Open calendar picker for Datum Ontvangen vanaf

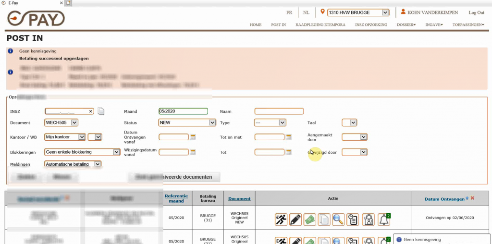[193, 137]
